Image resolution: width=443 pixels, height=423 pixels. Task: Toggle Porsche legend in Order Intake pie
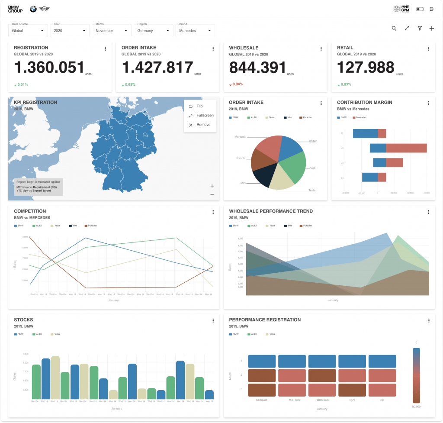click(x=305, y=117)
